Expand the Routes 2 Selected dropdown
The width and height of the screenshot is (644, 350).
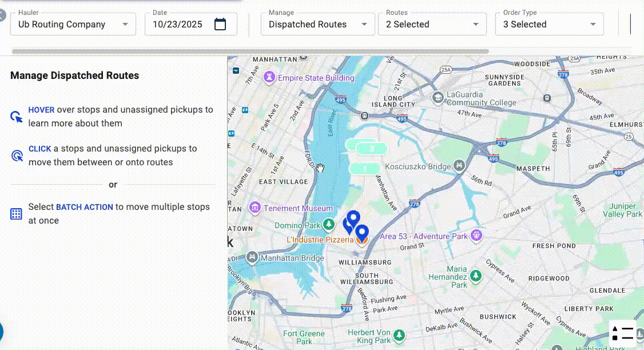(x=476, y=25)
